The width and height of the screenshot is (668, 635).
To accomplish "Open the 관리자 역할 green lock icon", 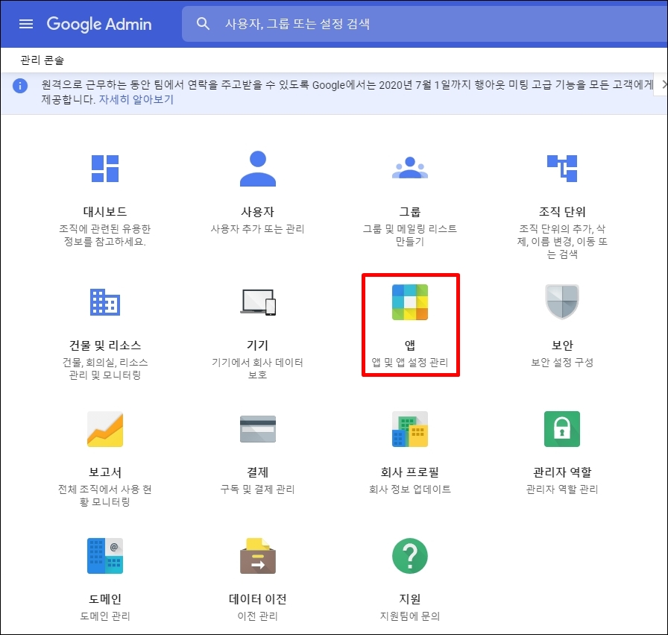I will 562,429.
